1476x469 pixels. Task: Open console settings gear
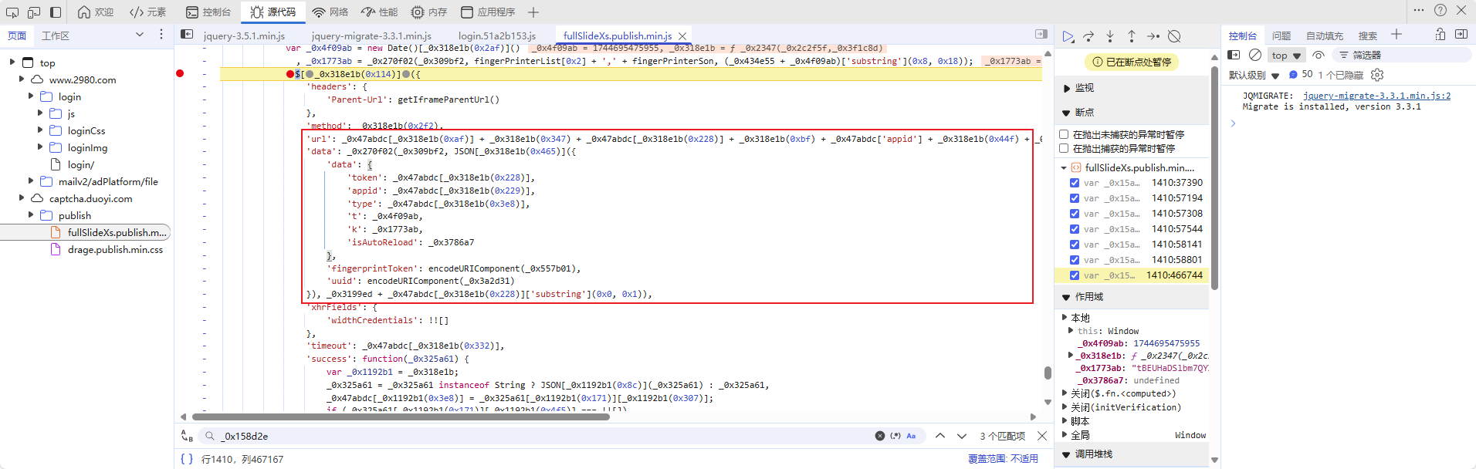coord(1377,75)
